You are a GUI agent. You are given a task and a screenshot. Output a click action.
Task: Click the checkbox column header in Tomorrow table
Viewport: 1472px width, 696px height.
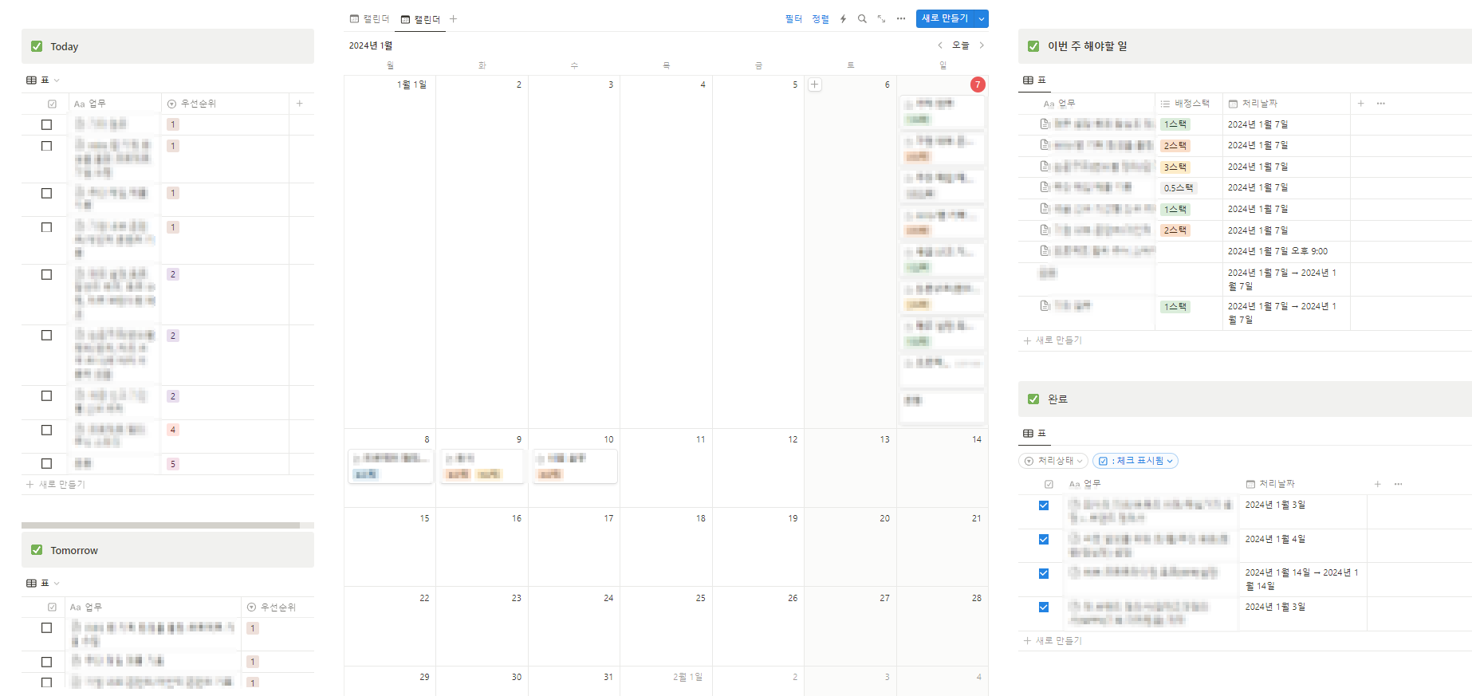click(x=52, y=608)
